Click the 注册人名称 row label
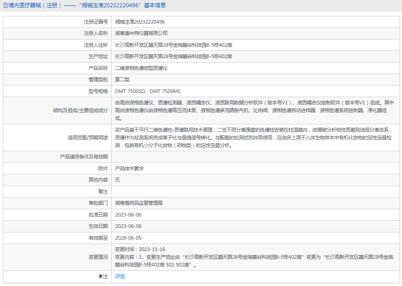The width and height of the screenshot is (402, 286). click(96, 33)
